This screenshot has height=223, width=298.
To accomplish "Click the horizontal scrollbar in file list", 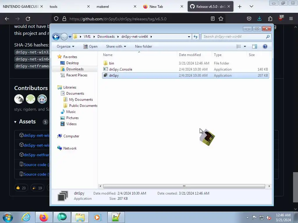I will 184,186.
